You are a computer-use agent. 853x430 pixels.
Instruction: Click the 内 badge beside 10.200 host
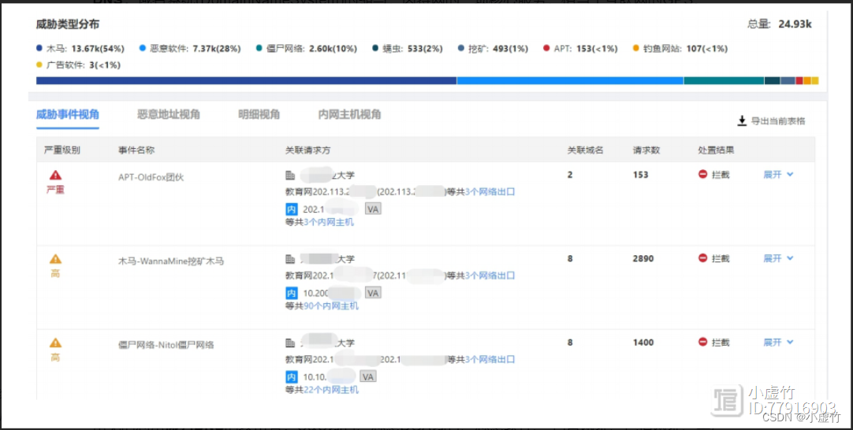click(x=292, y=293)
